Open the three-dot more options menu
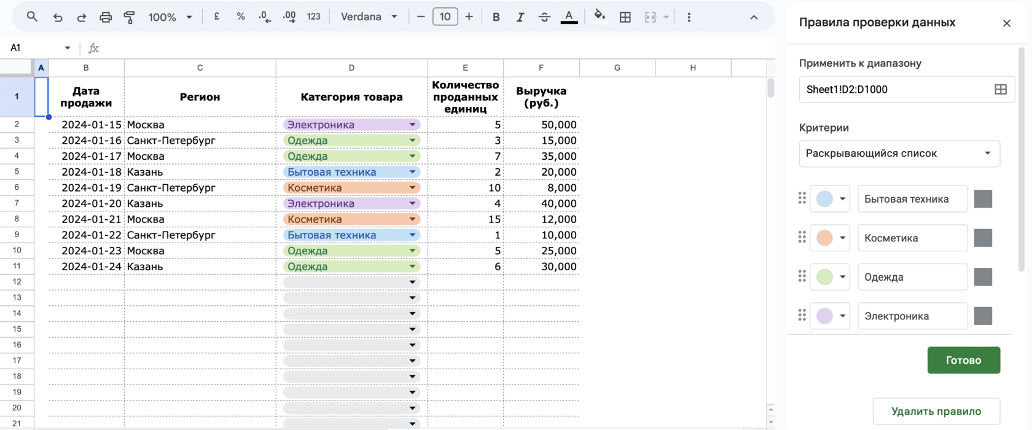Image resolution: width=1032 pixels, height=430 pixels. (x=689, y=17)
